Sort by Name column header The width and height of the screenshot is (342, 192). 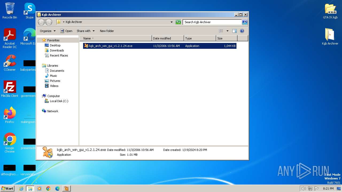116,38
